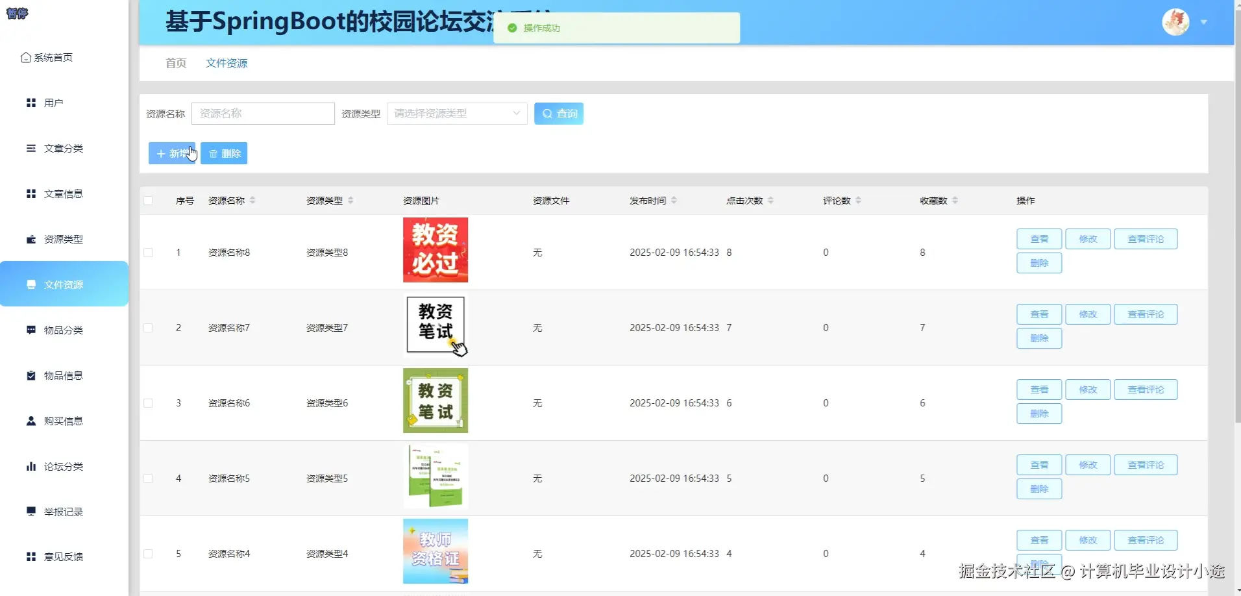Click the bar chart icon next to 论坛分类
Screen dimensions: 1241x596
click(31, 466)
